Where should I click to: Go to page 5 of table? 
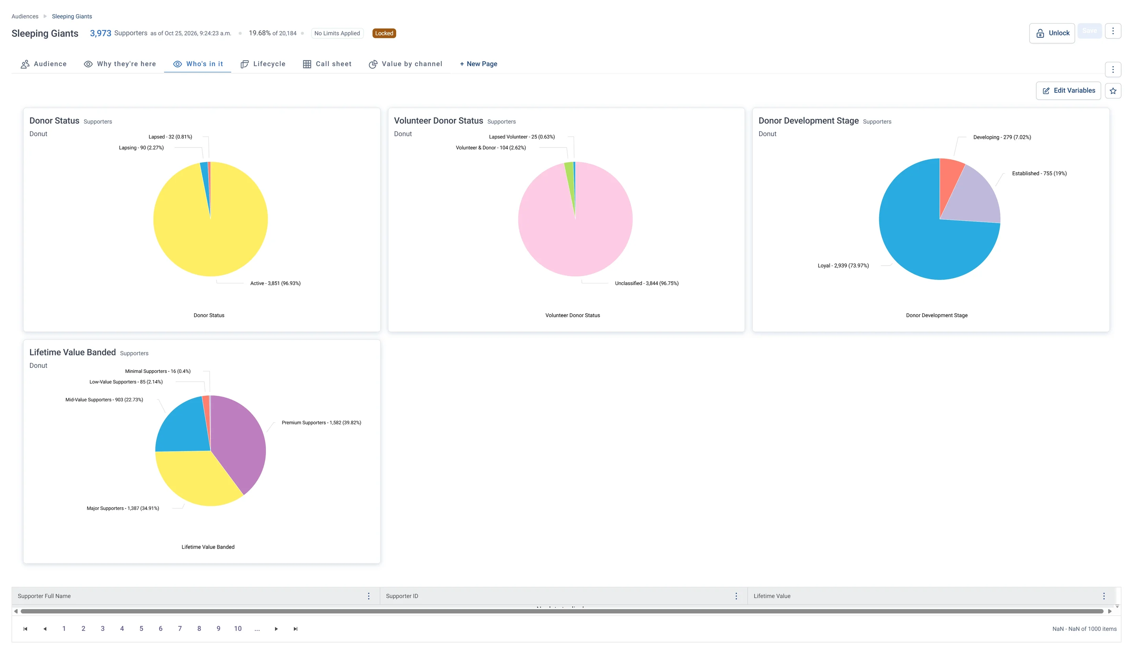tap(141, 629)
